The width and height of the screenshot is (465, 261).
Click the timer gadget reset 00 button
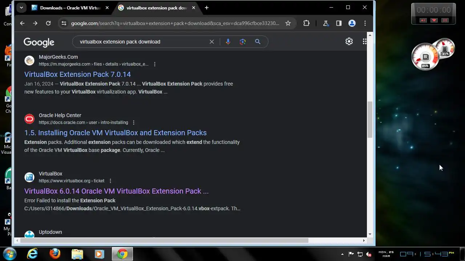click(445, 20)
